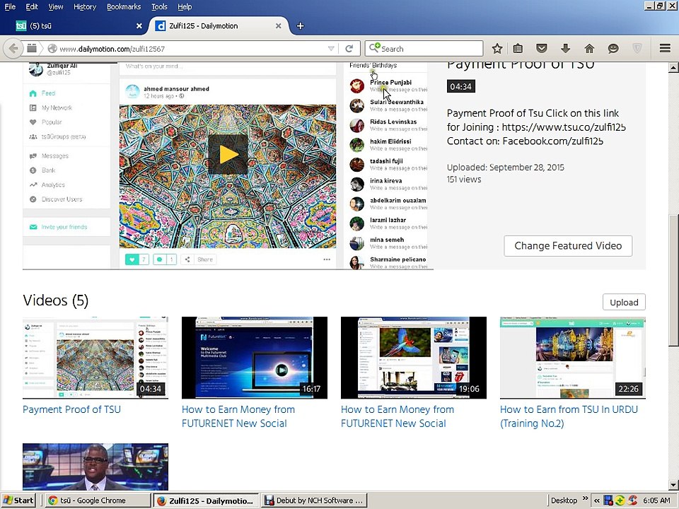Close the (5) tsū tab
The width and height of the screenshot is (679, 509).
click(139, 26)
